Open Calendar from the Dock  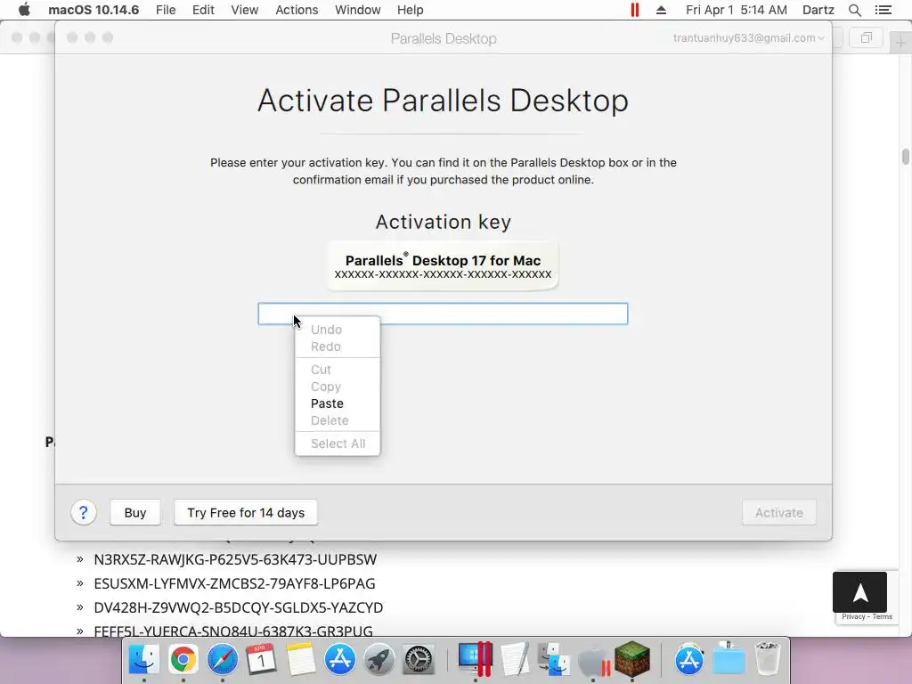point(261,659)
